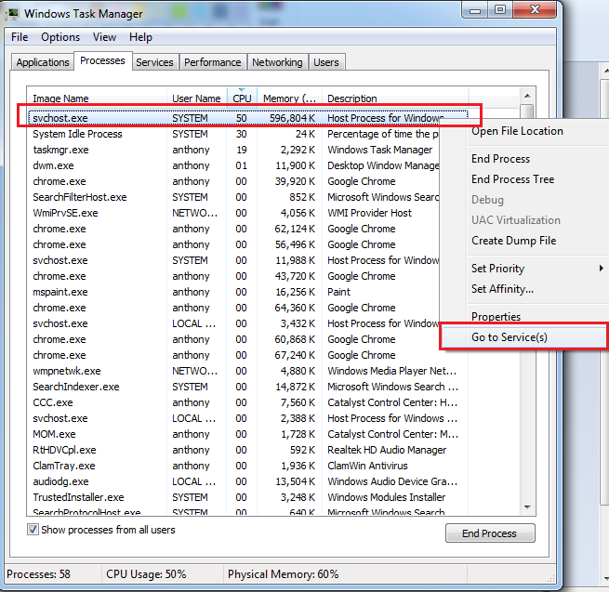Viewport: 609px width, 592px height.
Task: Select the wmpnetwk.exe process row
Action: tap(247, 371)
